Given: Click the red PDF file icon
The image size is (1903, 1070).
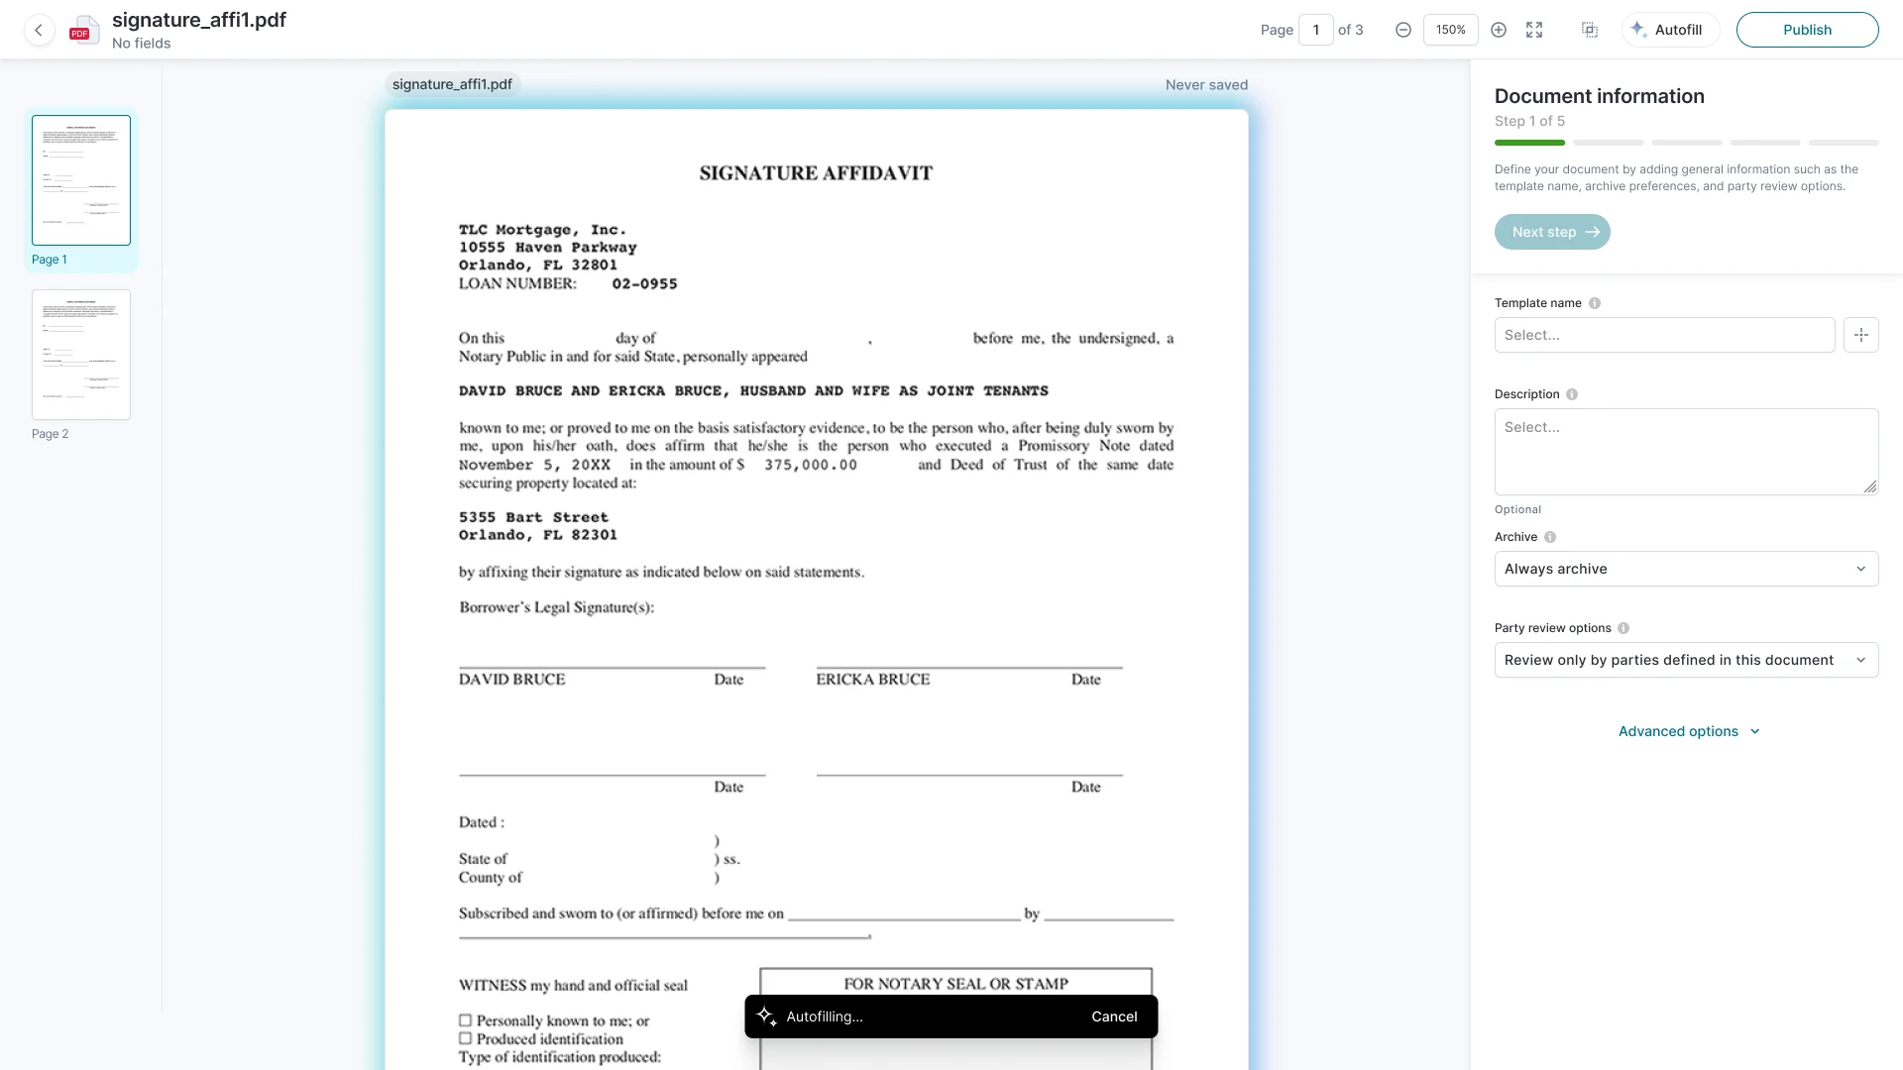Looking at the screenshot, I should coord(84,31).
